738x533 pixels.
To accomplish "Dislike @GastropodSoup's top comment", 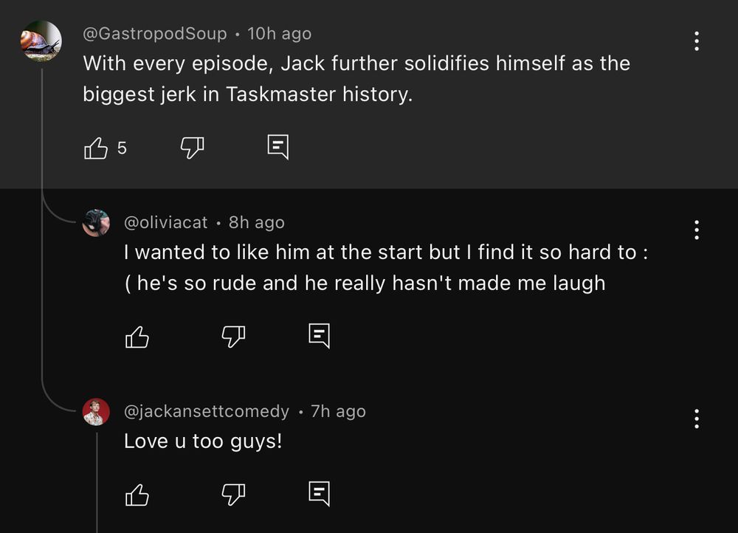I will tap(192, 148).
